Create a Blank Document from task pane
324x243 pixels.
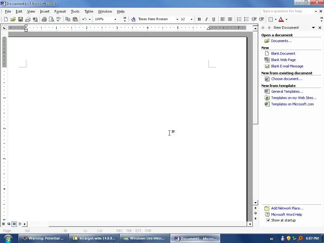point(283,53)
